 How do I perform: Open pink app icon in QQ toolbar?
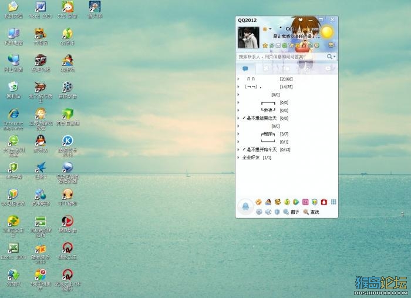pyautogui.click(x=305, y=202)
